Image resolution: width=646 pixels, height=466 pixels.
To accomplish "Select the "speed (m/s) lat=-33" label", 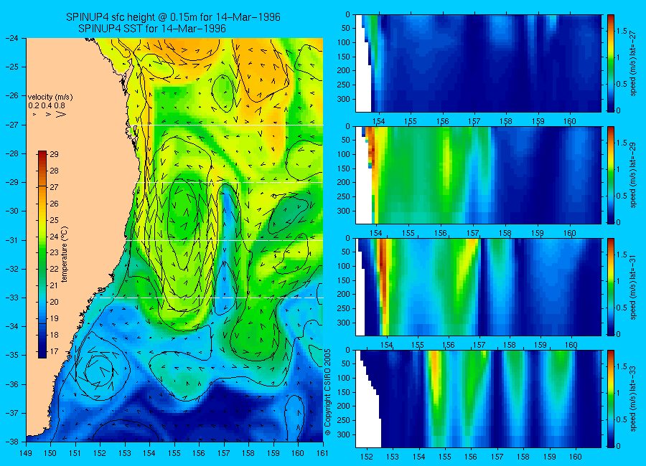I will tap(634, 399).
